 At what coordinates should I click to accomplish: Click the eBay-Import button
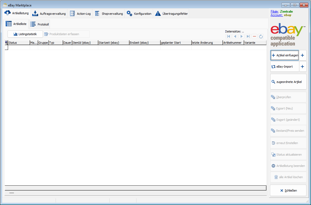[284, 67]
